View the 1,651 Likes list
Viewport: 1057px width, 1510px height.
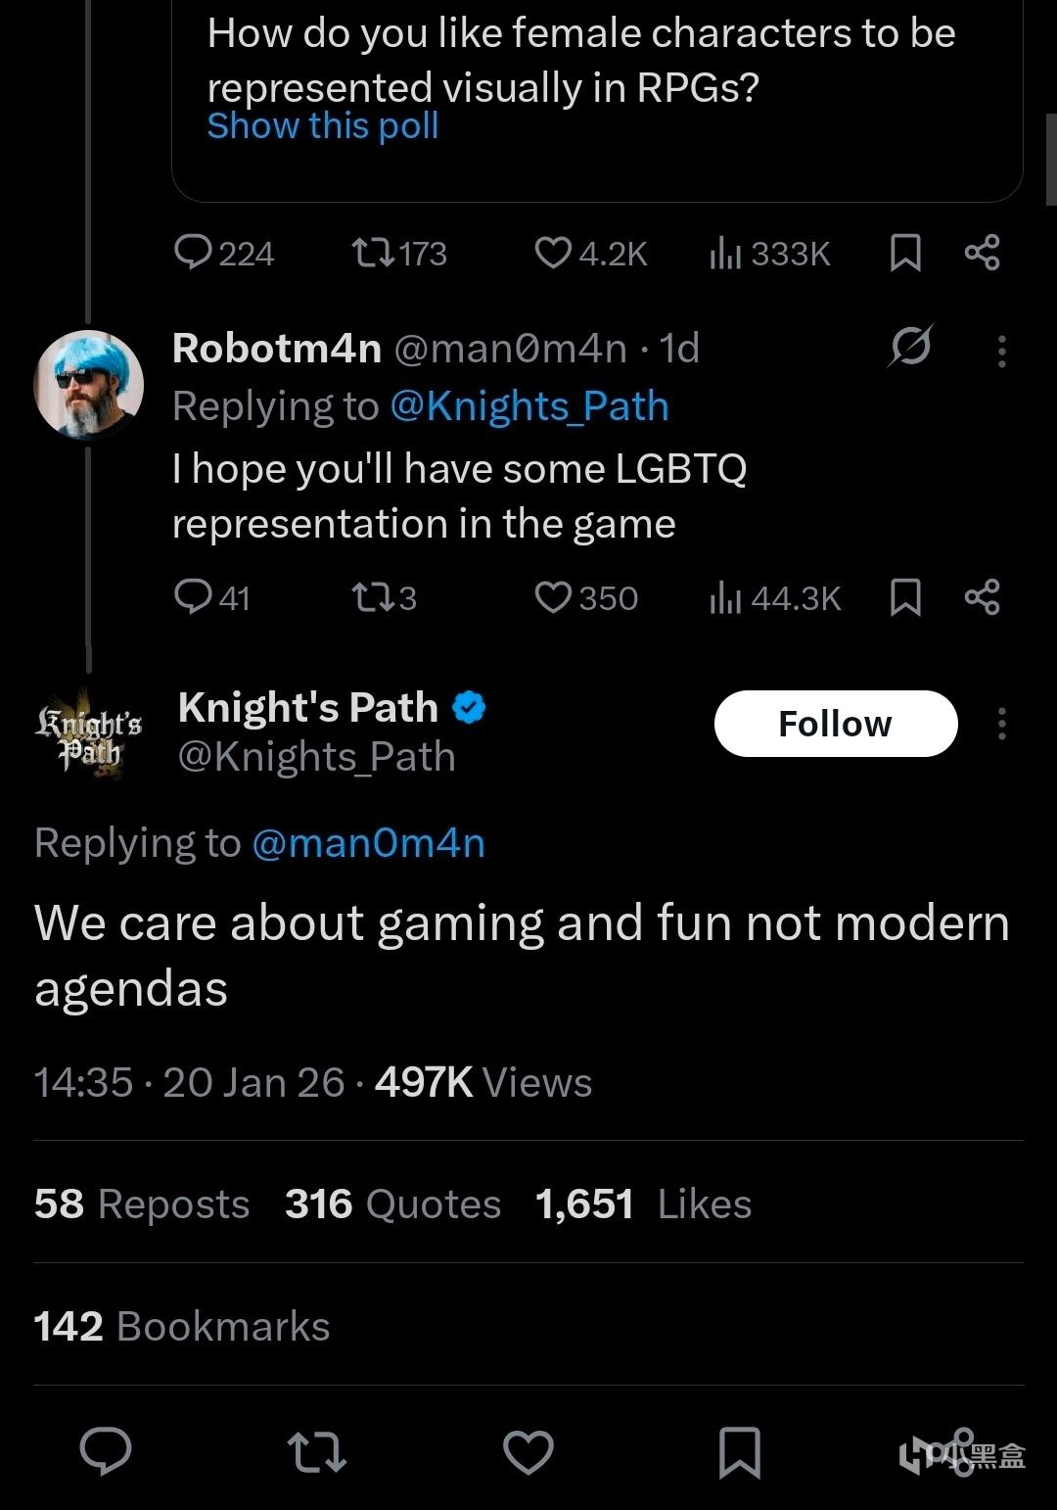[643, 1203]
